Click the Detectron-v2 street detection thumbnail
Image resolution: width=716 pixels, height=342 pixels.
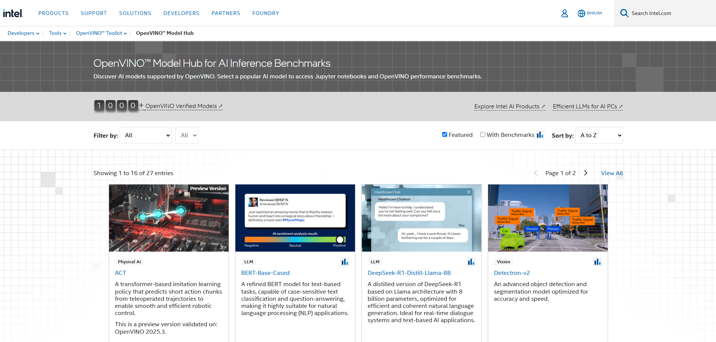click(x=548, y=218)
